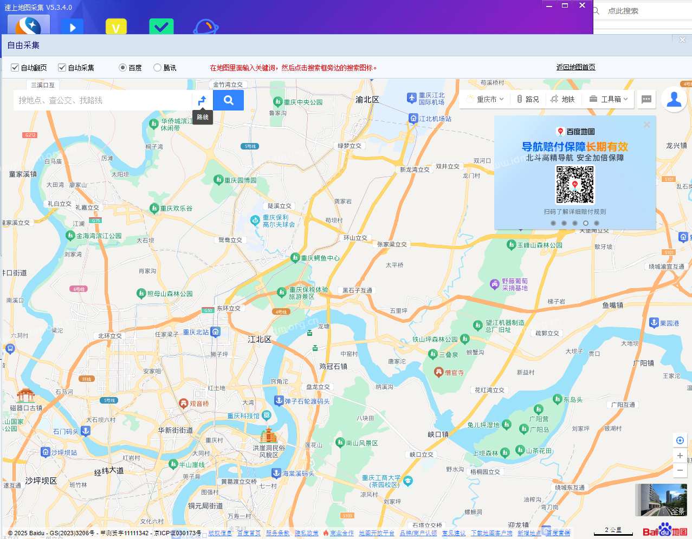The height and width of the screenshot is (539, 692).
Task: Click the 重庆保利高尔夫球会 marker
Action: pyautogui.click(x=255, y=220)
